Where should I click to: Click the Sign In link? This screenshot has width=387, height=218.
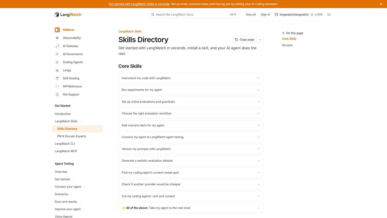coord(265,15)
